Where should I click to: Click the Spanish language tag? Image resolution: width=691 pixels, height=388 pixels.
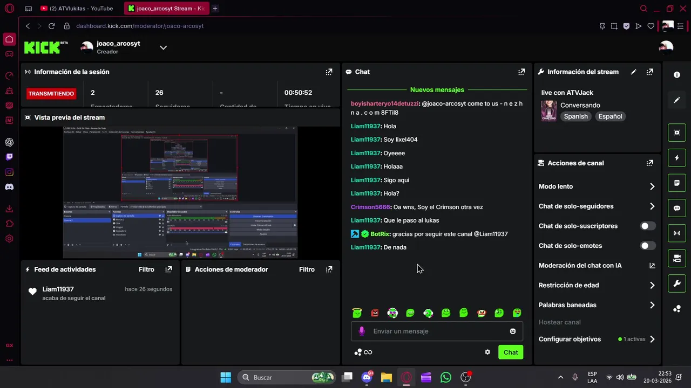pos(575,116)
